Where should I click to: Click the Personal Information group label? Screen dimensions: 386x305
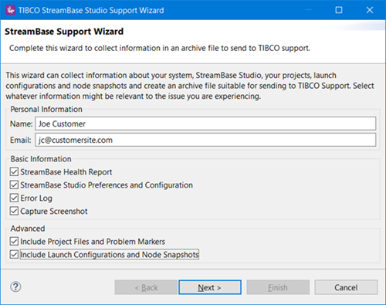pos(46,109)
